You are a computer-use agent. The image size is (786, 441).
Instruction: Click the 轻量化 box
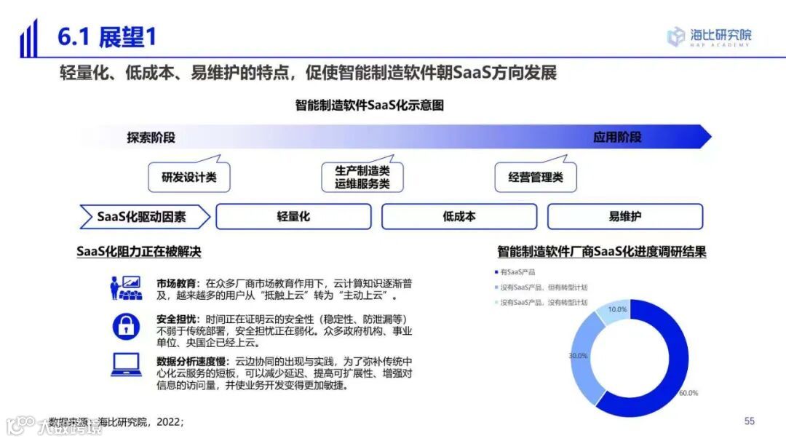point(294,216)
